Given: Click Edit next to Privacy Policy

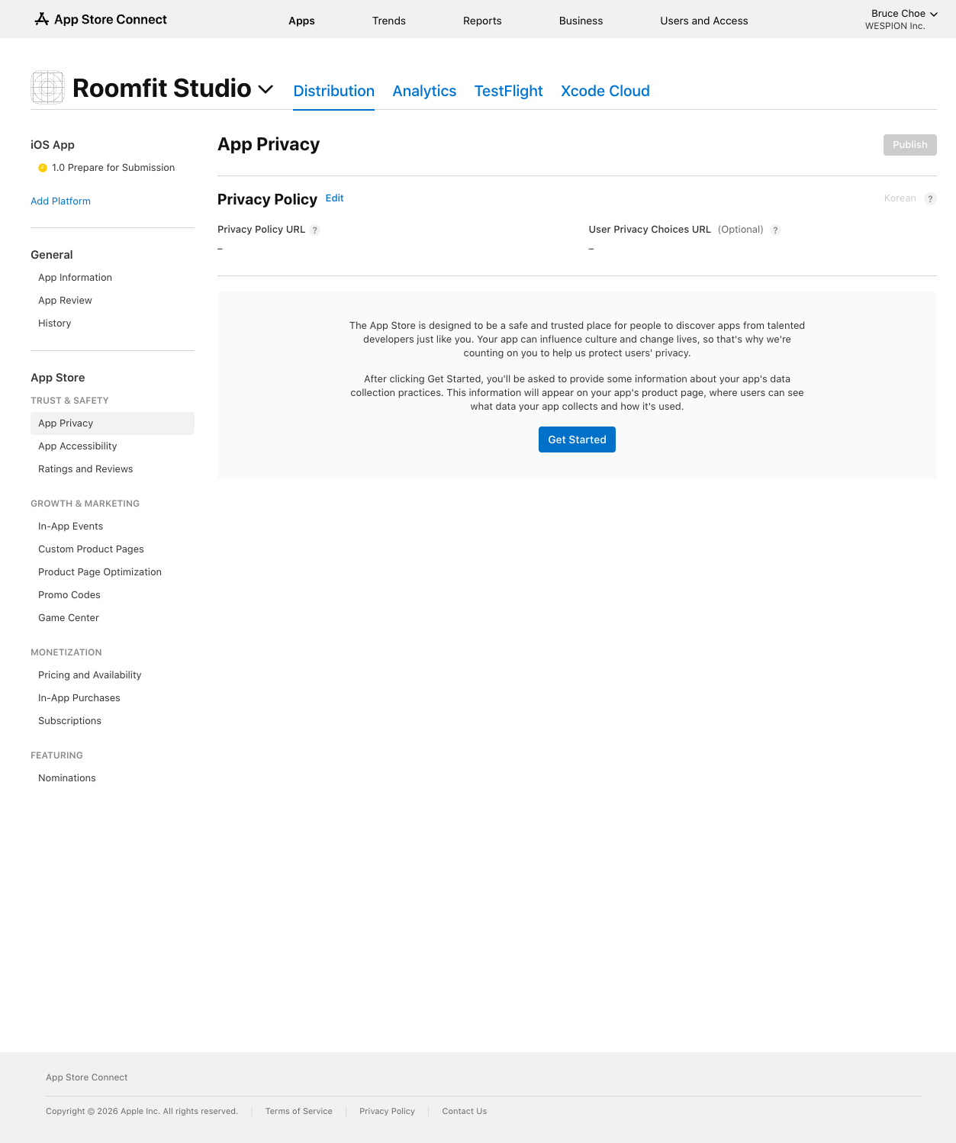Looking at the screenshot, I should [x=334, y=198].
